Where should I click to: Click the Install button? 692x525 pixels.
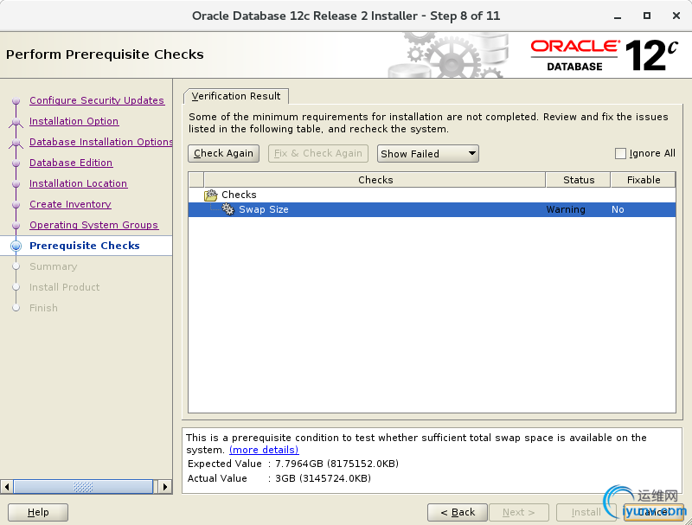pyautogui.click(x=586, y=512)
